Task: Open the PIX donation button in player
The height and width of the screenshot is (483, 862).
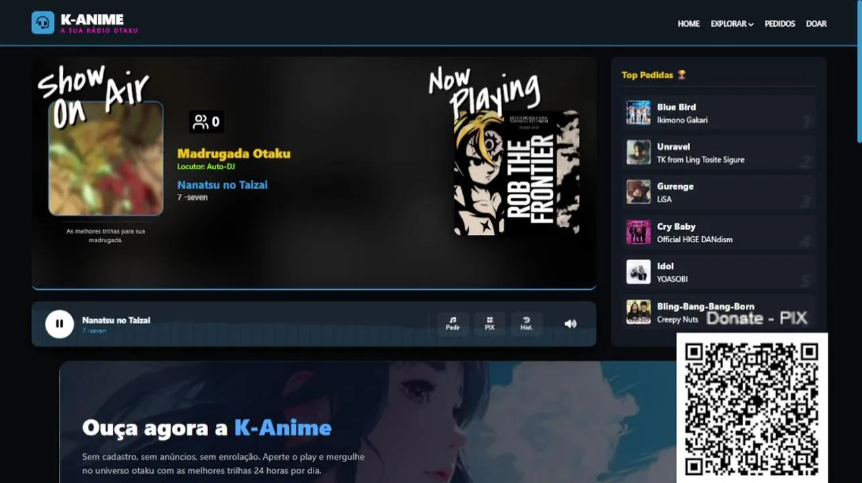Action: coord(489,324)
